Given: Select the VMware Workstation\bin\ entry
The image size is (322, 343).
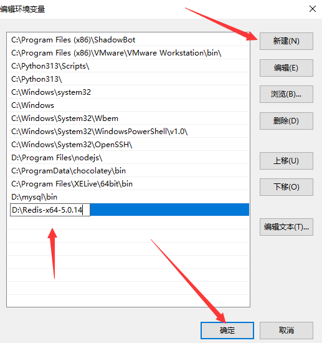Looking at the screenshot, I should tap(128, 53).
